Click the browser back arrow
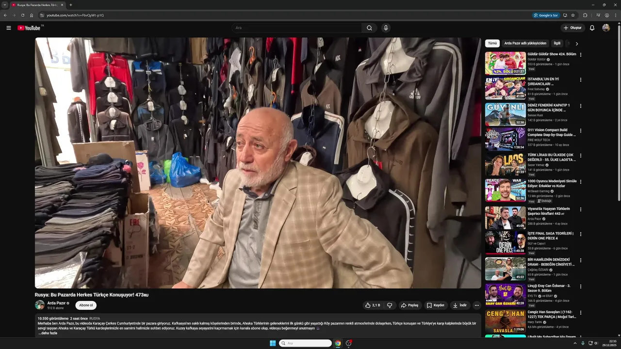The height and width of the screenshot is (349, 621). pos(5,15)
